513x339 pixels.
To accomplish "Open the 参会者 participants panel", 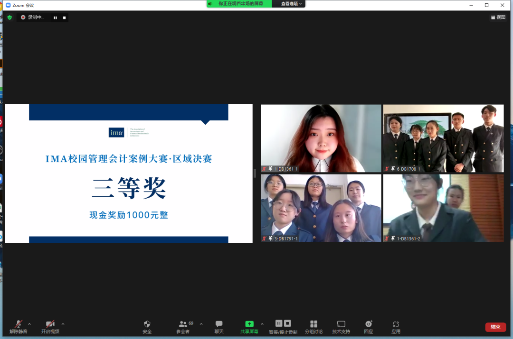I will (x=183, y=327).
